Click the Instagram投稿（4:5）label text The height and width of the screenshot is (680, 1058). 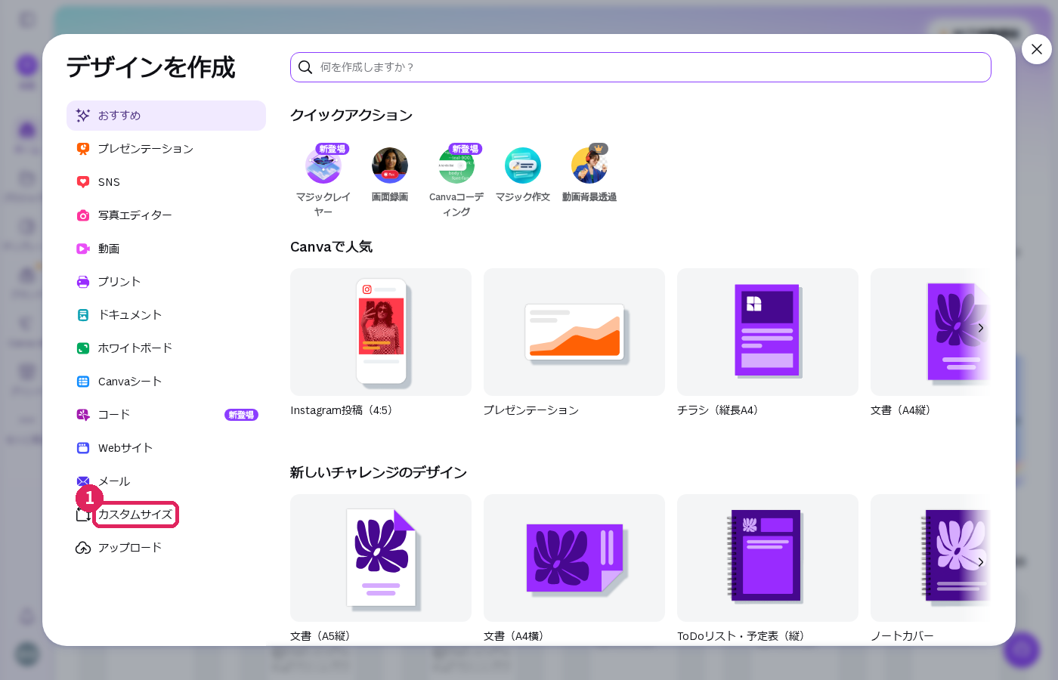tap(341, 410)
